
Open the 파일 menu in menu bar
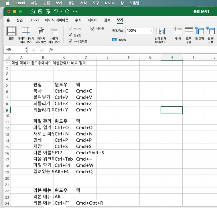(34, 3)
